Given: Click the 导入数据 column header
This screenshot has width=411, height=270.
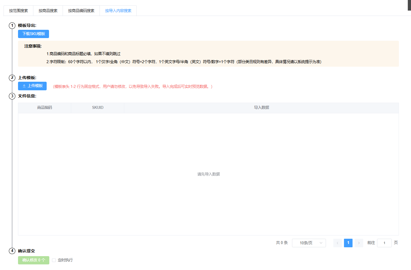Looking at the screenshot, I should [x=261, y=108].
